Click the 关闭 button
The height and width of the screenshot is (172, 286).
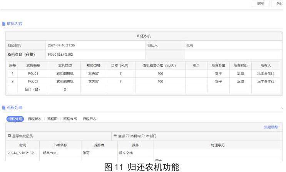(279, 3)
